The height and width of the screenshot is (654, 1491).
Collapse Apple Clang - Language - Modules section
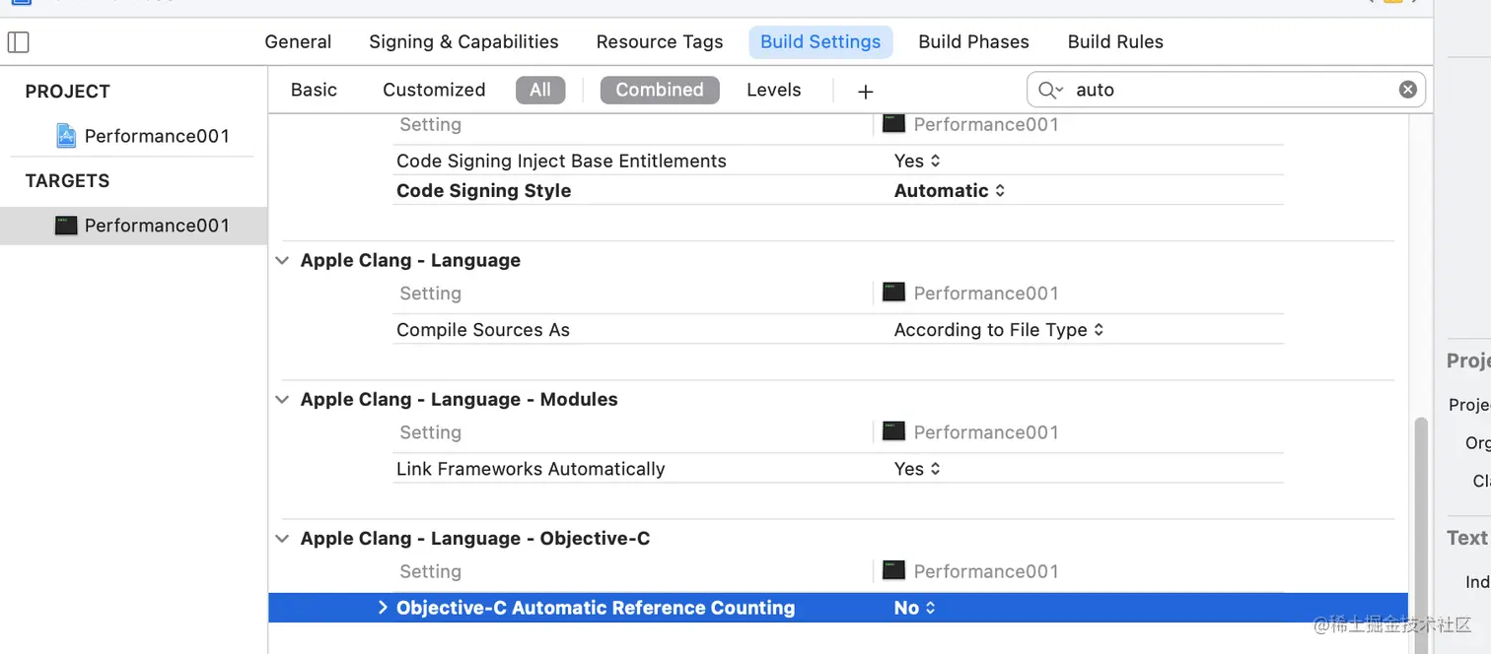click(283, 399)
